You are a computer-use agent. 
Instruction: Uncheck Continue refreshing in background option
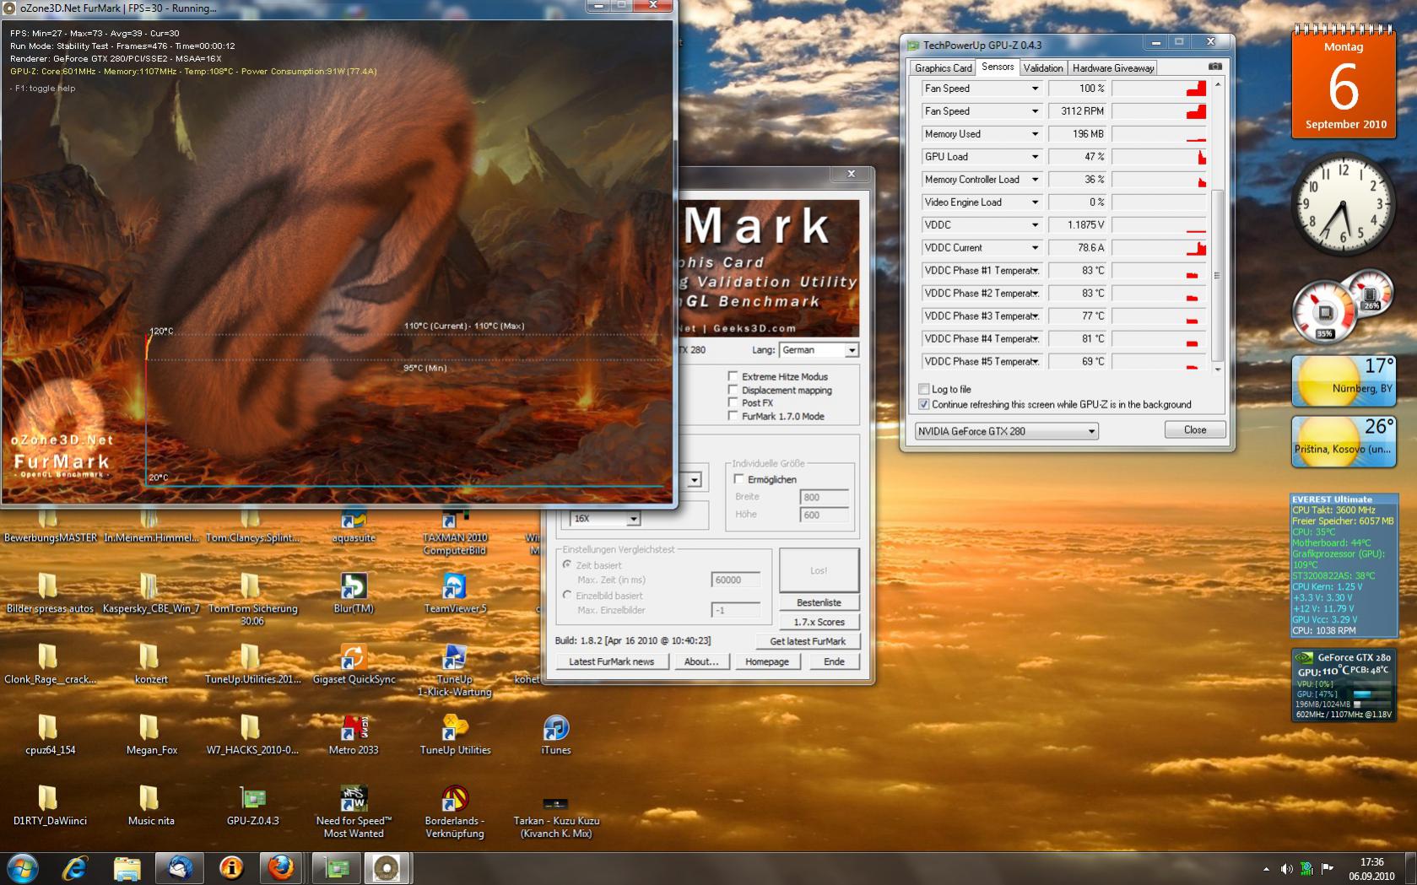point(924,404)
